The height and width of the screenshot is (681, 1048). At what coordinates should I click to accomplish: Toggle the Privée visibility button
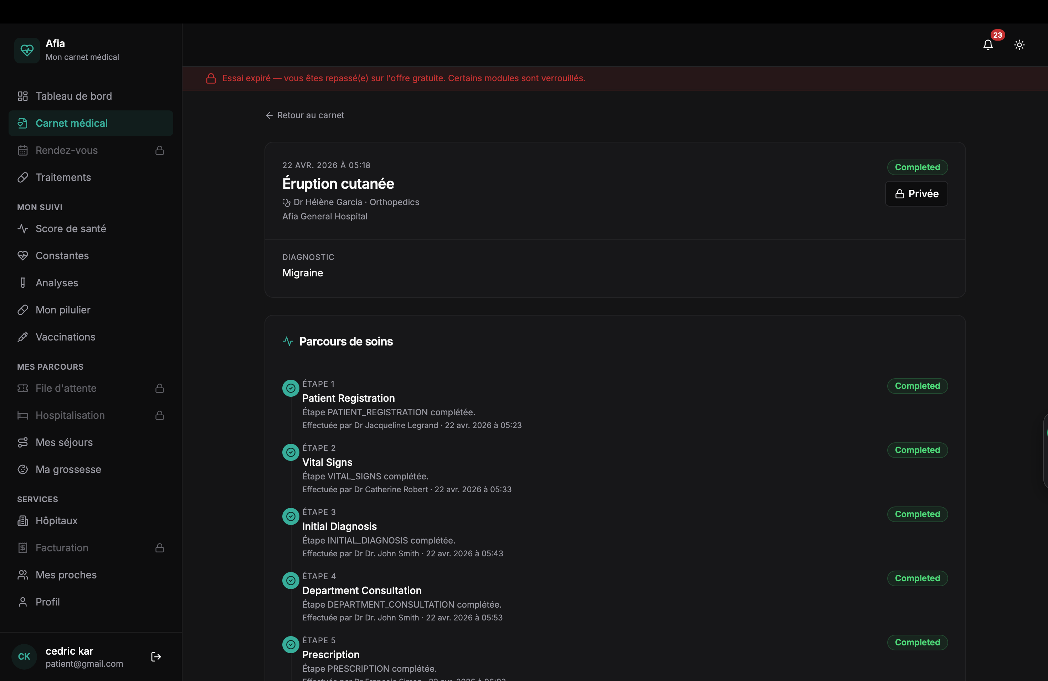pos(916,193)
